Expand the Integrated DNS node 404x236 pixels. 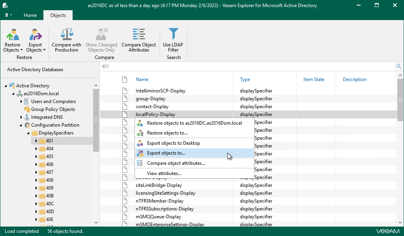21,117
